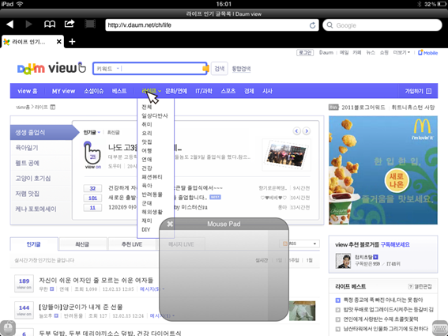Viewport: 448px width, 336px height.
Task: Click the next arrow in featured post box
Action: (307, 131)
